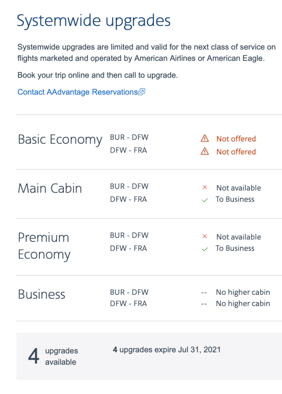Select the BUR - DFW segment under Main Cabin
This screenshot has width=282, height=394.
[x=129, y=186]
